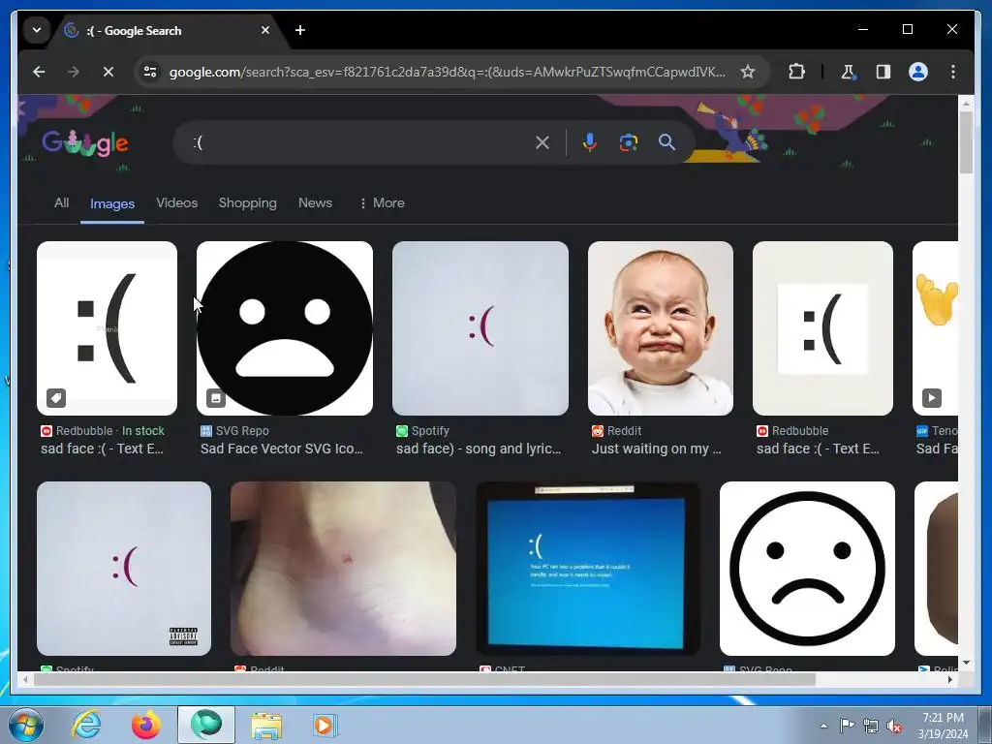Click the Spotify source label in first row
This screenshot has height=744, width=992.
pos(422,431)
